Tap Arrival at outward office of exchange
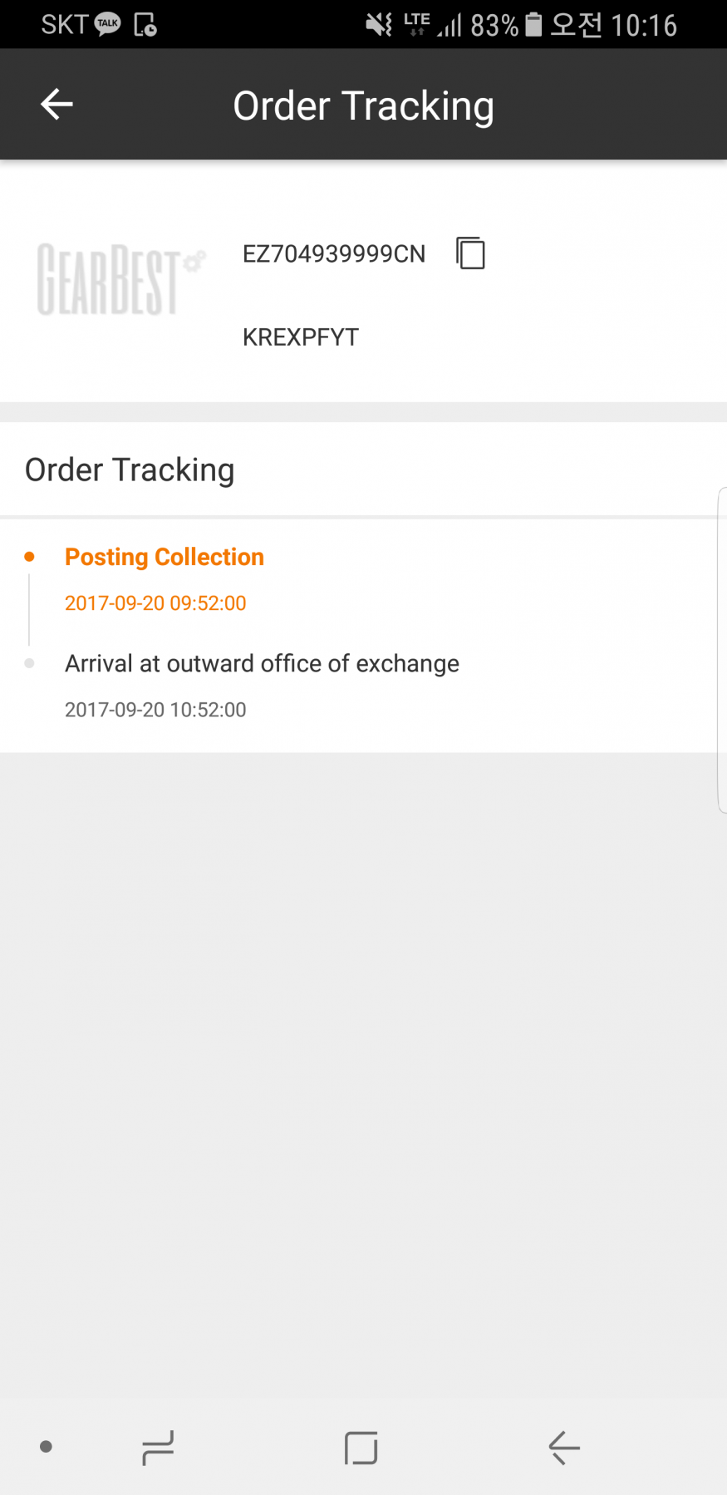 coord(262,663)
